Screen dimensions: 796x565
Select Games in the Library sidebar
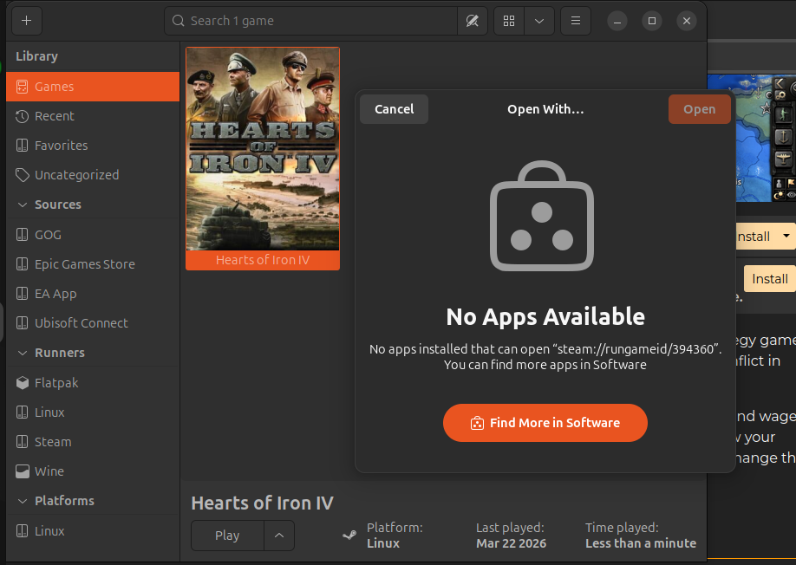click(x=93, y=87)
